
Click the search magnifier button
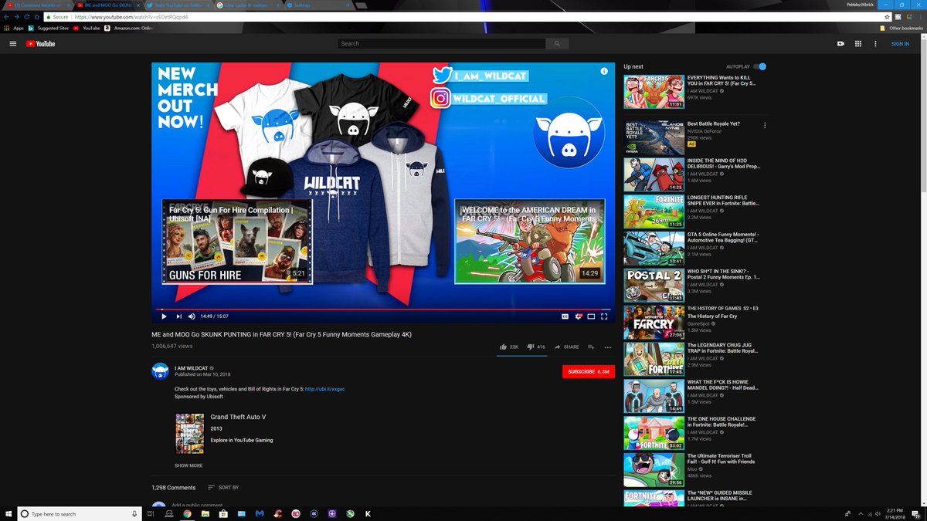coord(556,44)
